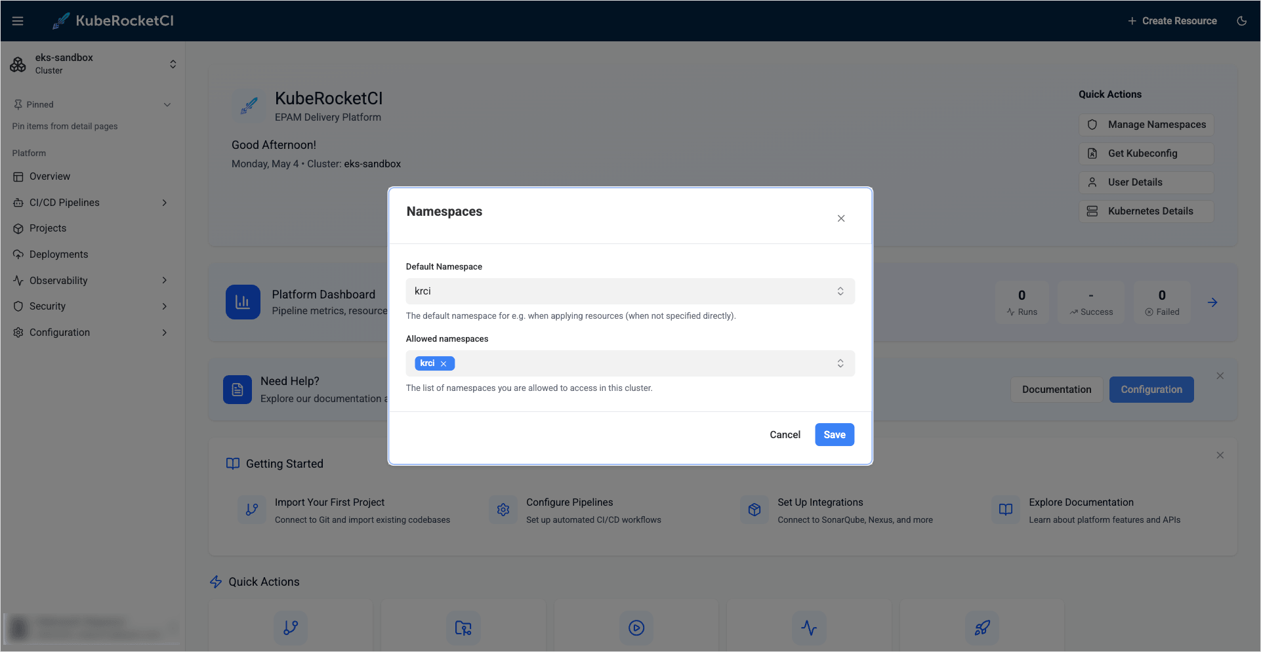Click the Configure Pipelines gear icon
The image size is (1261, 652).
pos(503,510)
